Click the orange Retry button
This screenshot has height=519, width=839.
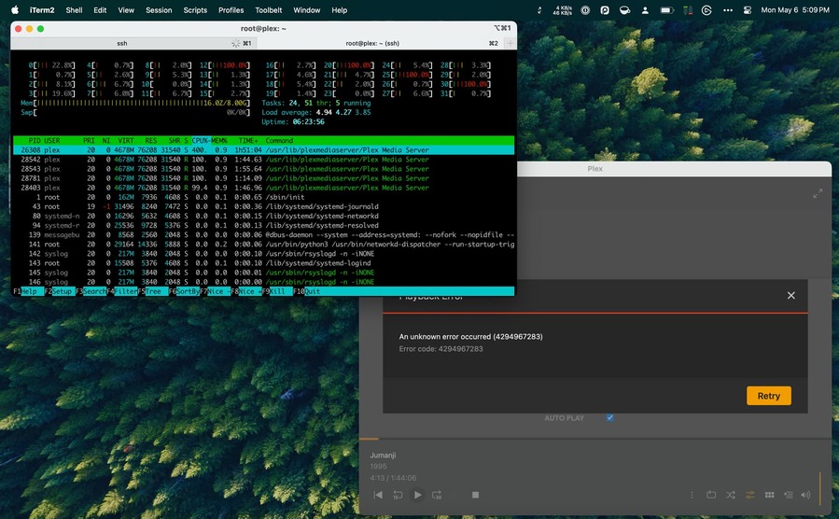pos(768,396)
